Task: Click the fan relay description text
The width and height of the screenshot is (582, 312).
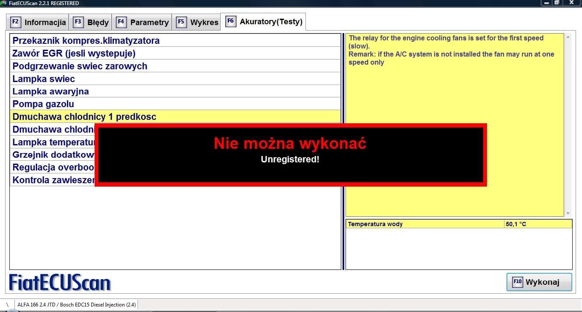Action: (451, 50)
